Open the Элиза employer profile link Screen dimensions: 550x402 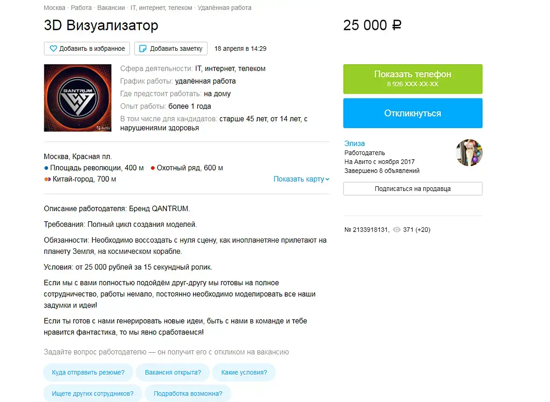coord(354,143)
